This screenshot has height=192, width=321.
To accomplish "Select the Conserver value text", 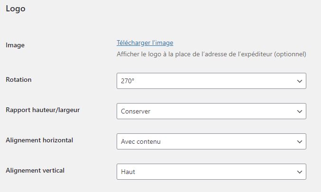I will pos(136,112).
